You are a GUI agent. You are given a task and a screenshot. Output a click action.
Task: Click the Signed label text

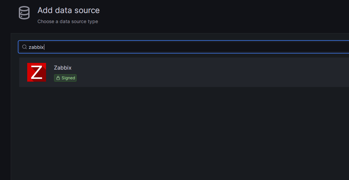(68, 78)
